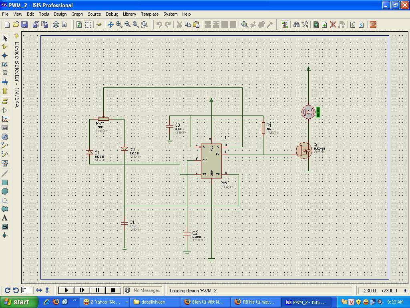410x308 pixels.
Task: Click the rotation angle input field
Action: click(26, 290)
